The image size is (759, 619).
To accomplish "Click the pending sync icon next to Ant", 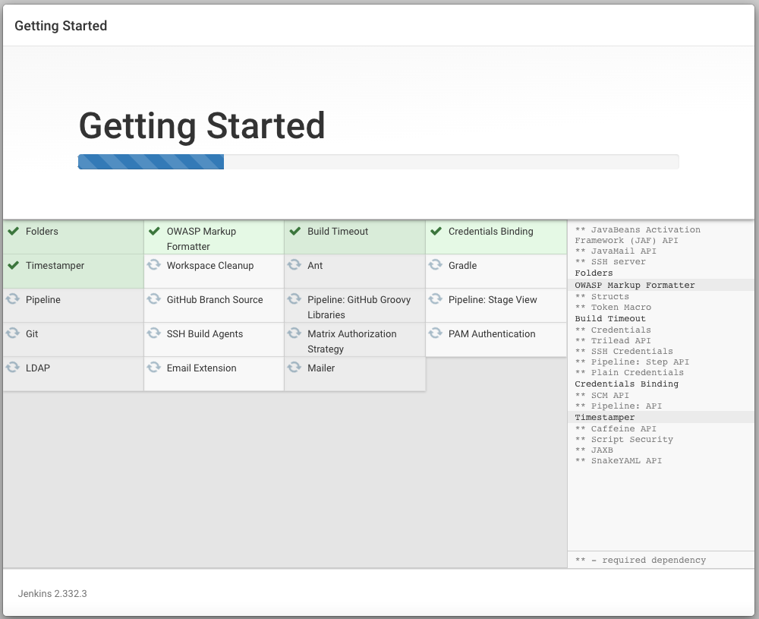I will (294, 264).
